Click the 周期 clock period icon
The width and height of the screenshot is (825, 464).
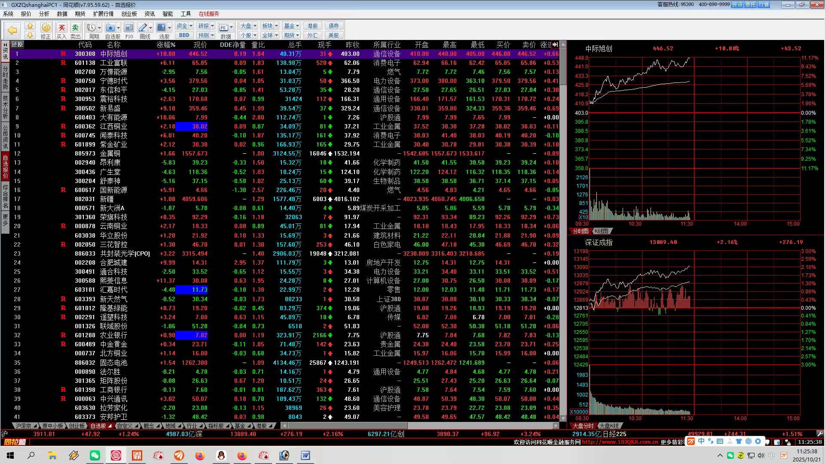pyautogui.click(x=92, y=28)
